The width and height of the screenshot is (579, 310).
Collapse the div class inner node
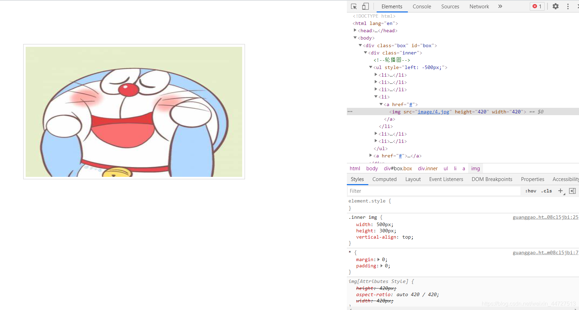tap(365, 53)
